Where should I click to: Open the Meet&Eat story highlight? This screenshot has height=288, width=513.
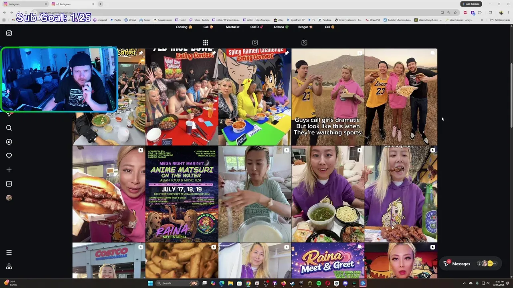[x=232, y=27]
